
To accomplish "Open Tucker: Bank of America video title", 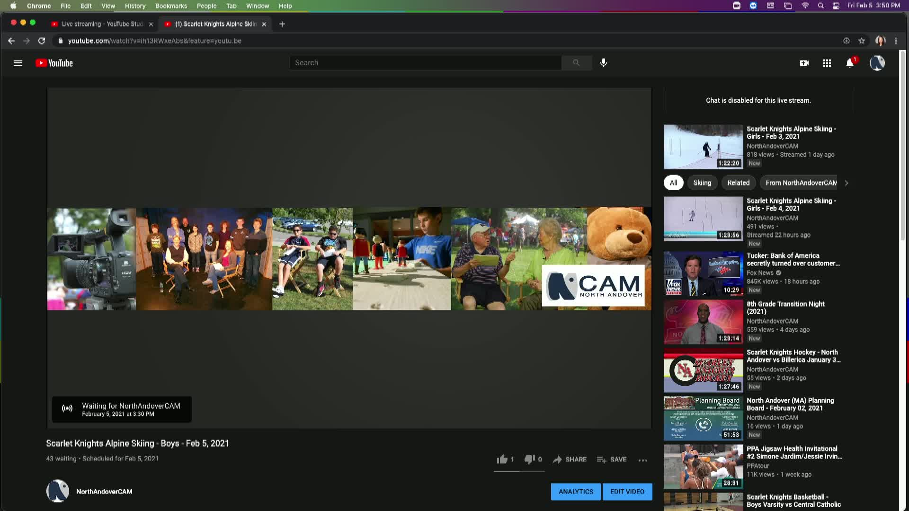I will coord(793,259).
